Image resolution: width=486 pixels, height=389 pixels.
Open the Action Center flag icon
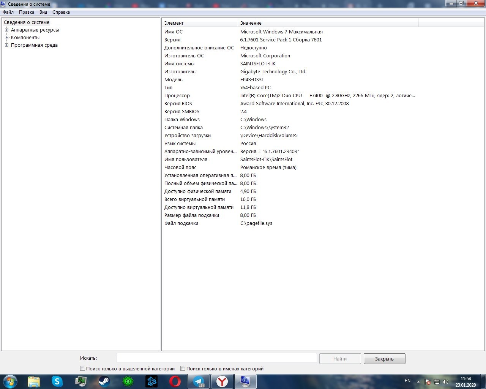(428, 382)
